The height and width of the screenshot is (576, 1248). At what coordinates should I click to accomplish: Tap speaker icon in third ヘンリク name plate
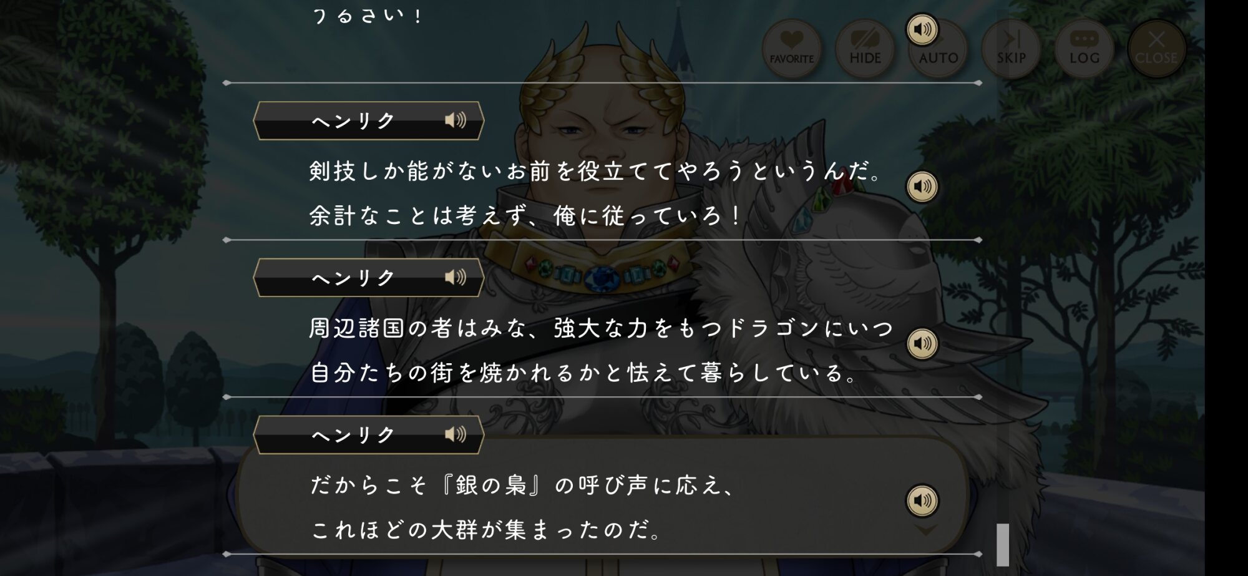pos(456,434)
